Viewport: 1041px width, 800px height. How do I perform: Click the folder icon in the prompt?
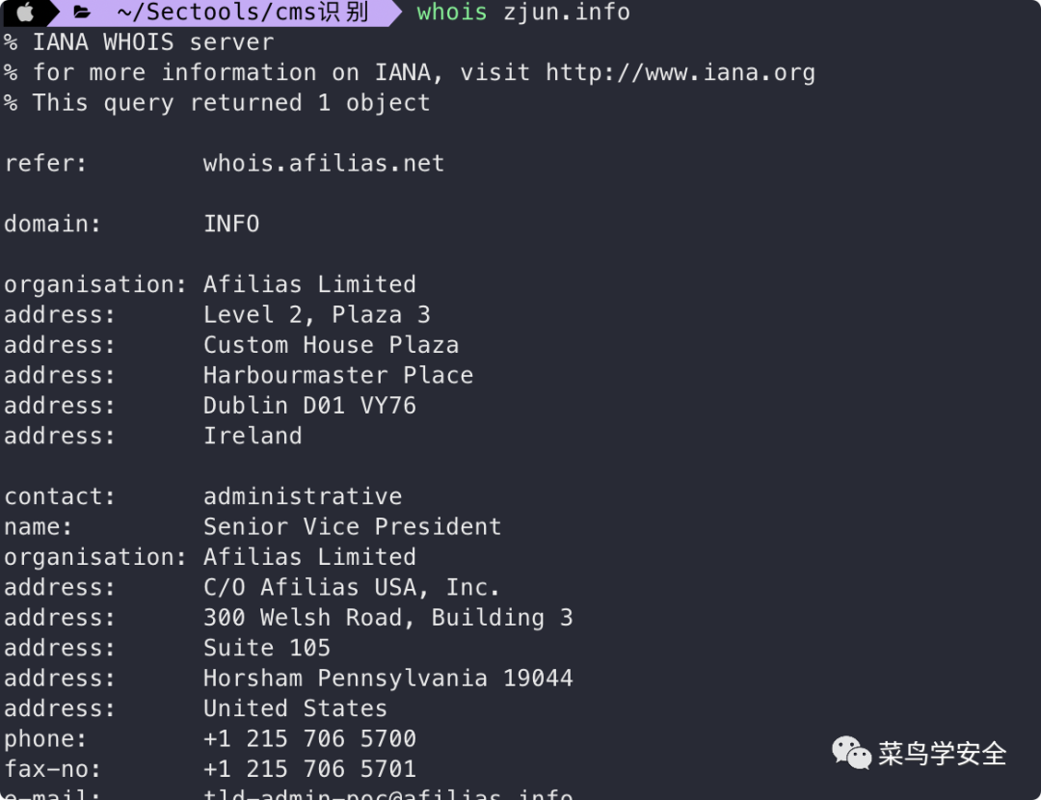(x=83, y=13)
